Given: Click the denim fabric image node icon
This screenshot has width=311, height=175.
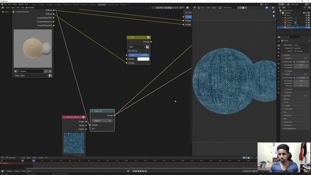Looking at the screenshot, I should pos(84,117).
